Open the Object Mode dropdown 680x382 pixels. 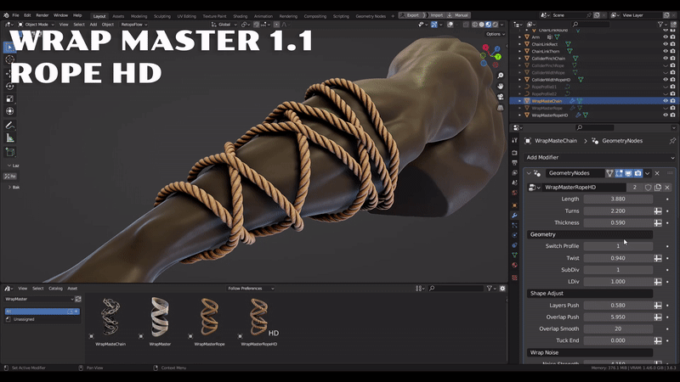tap(37, 25)
